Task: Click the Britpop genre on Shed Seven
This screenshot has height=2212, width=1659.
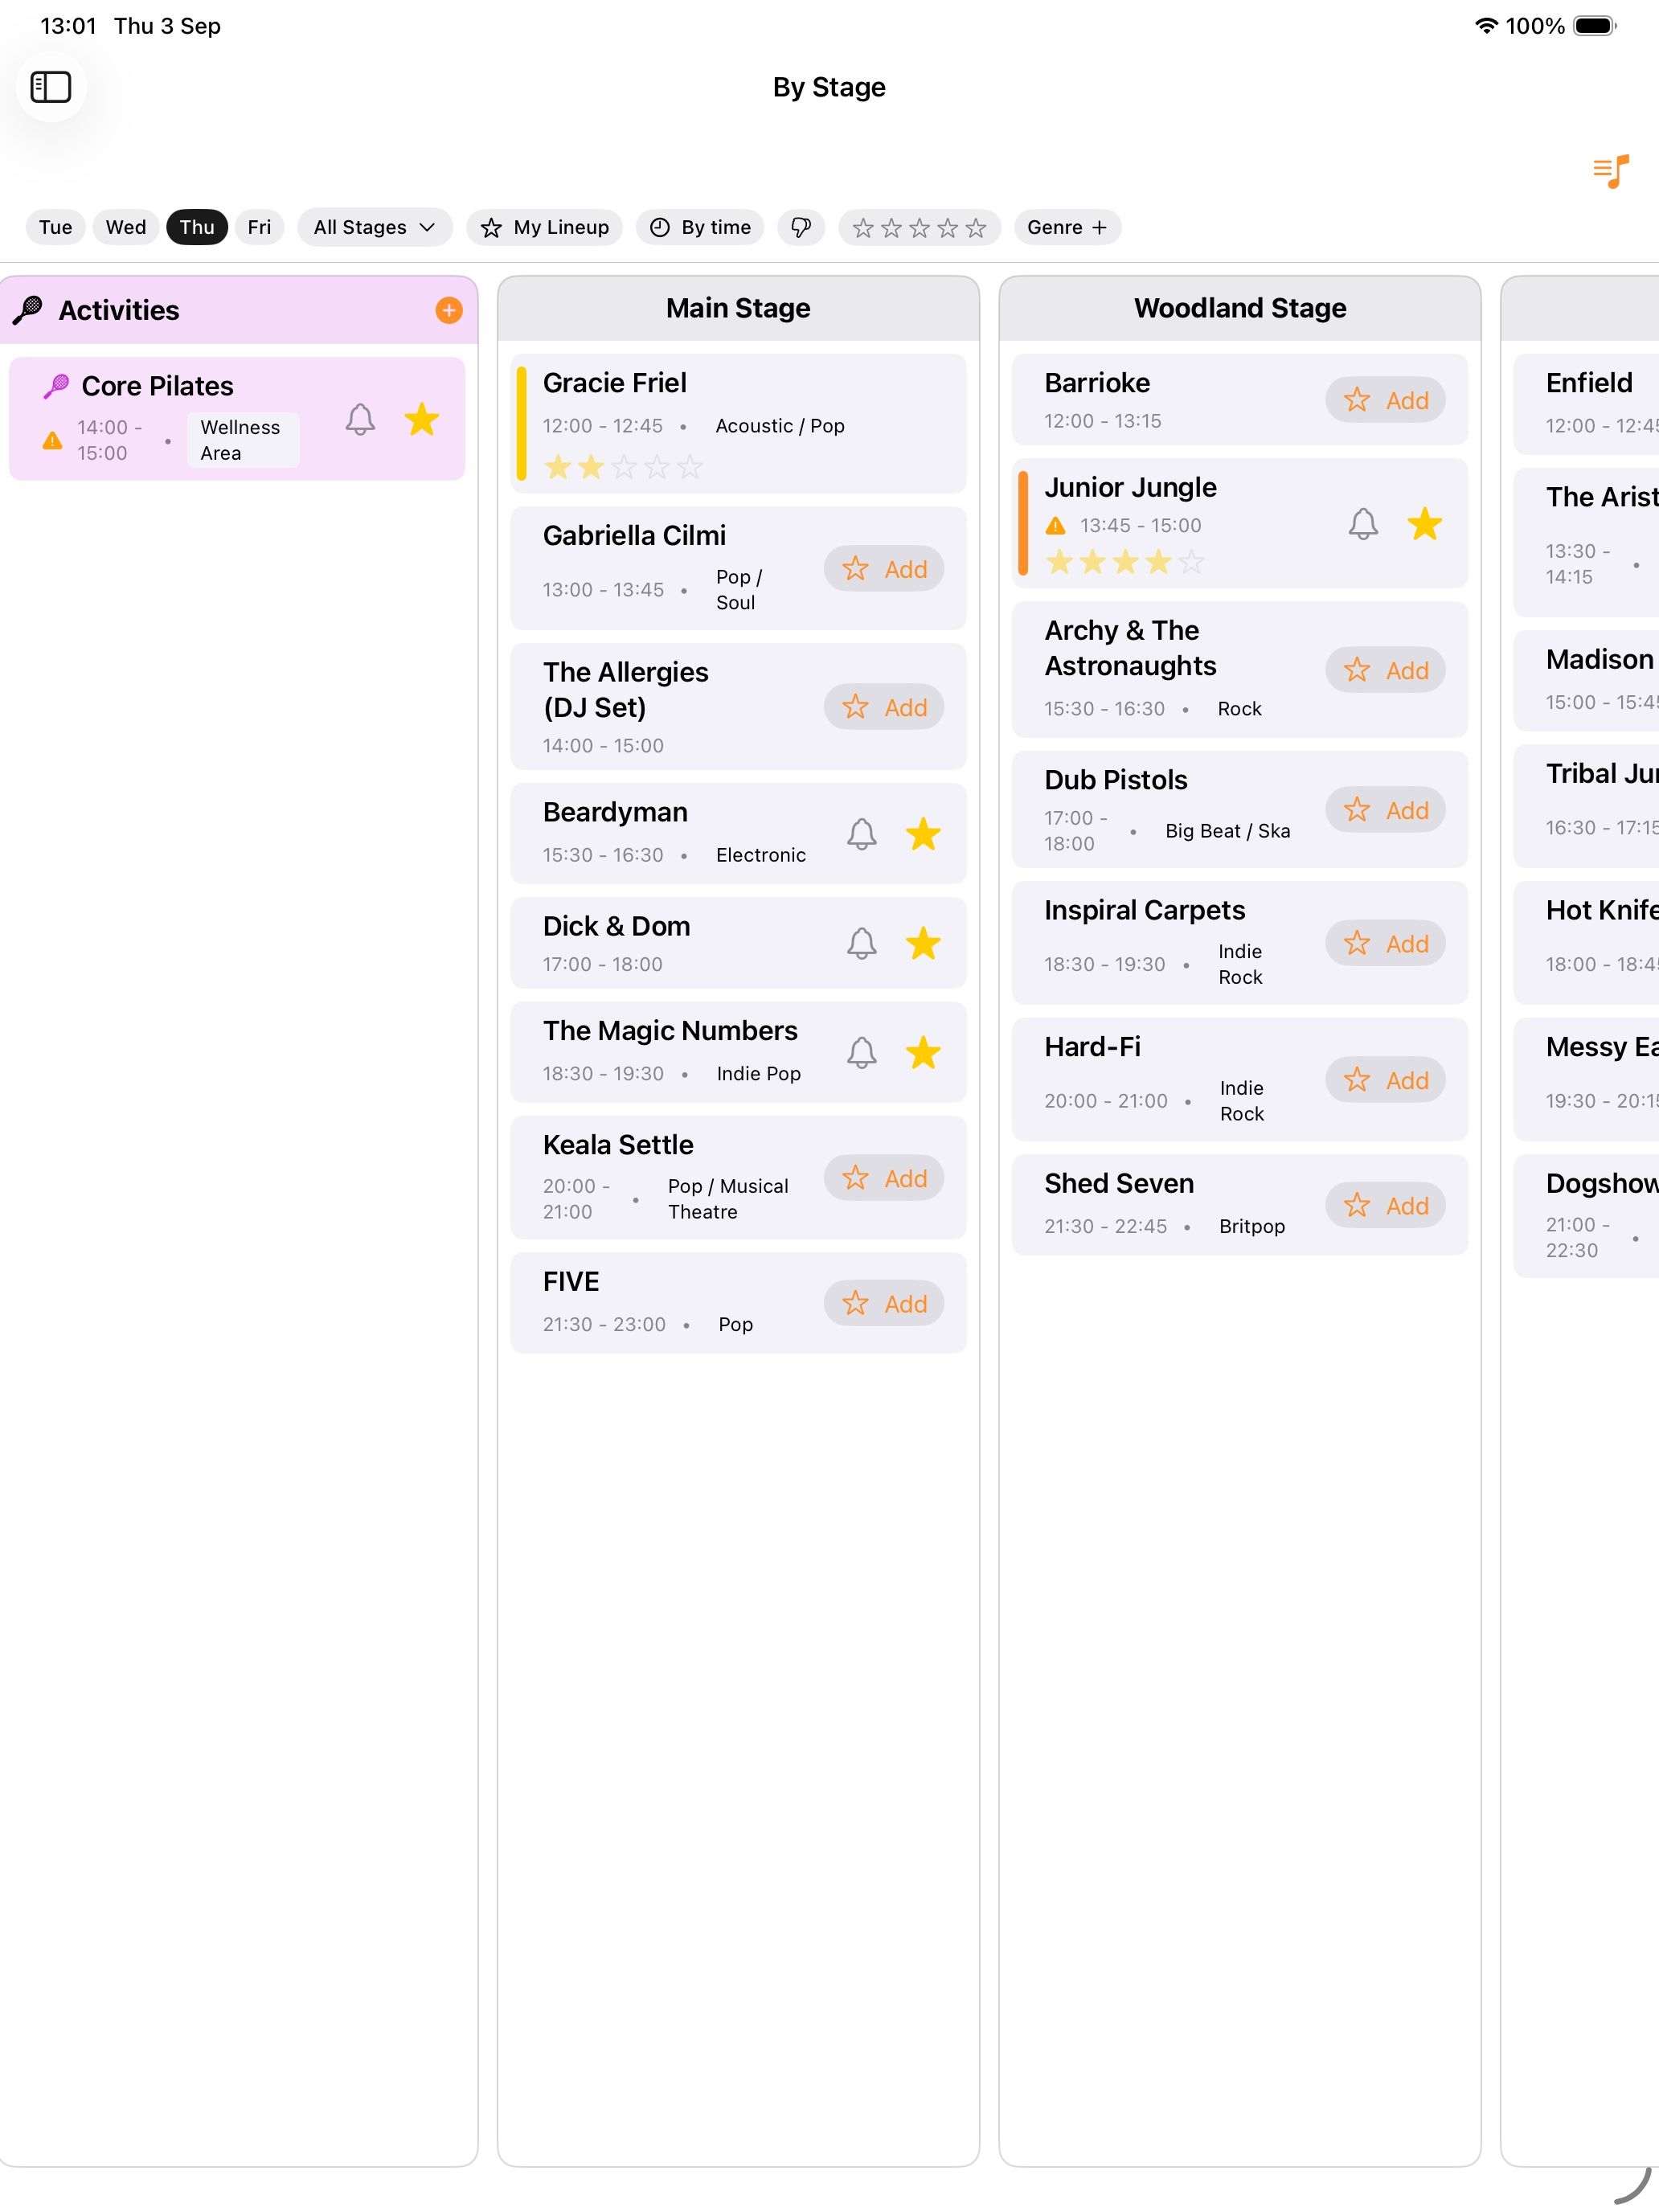Action: coord(1252,1226)
